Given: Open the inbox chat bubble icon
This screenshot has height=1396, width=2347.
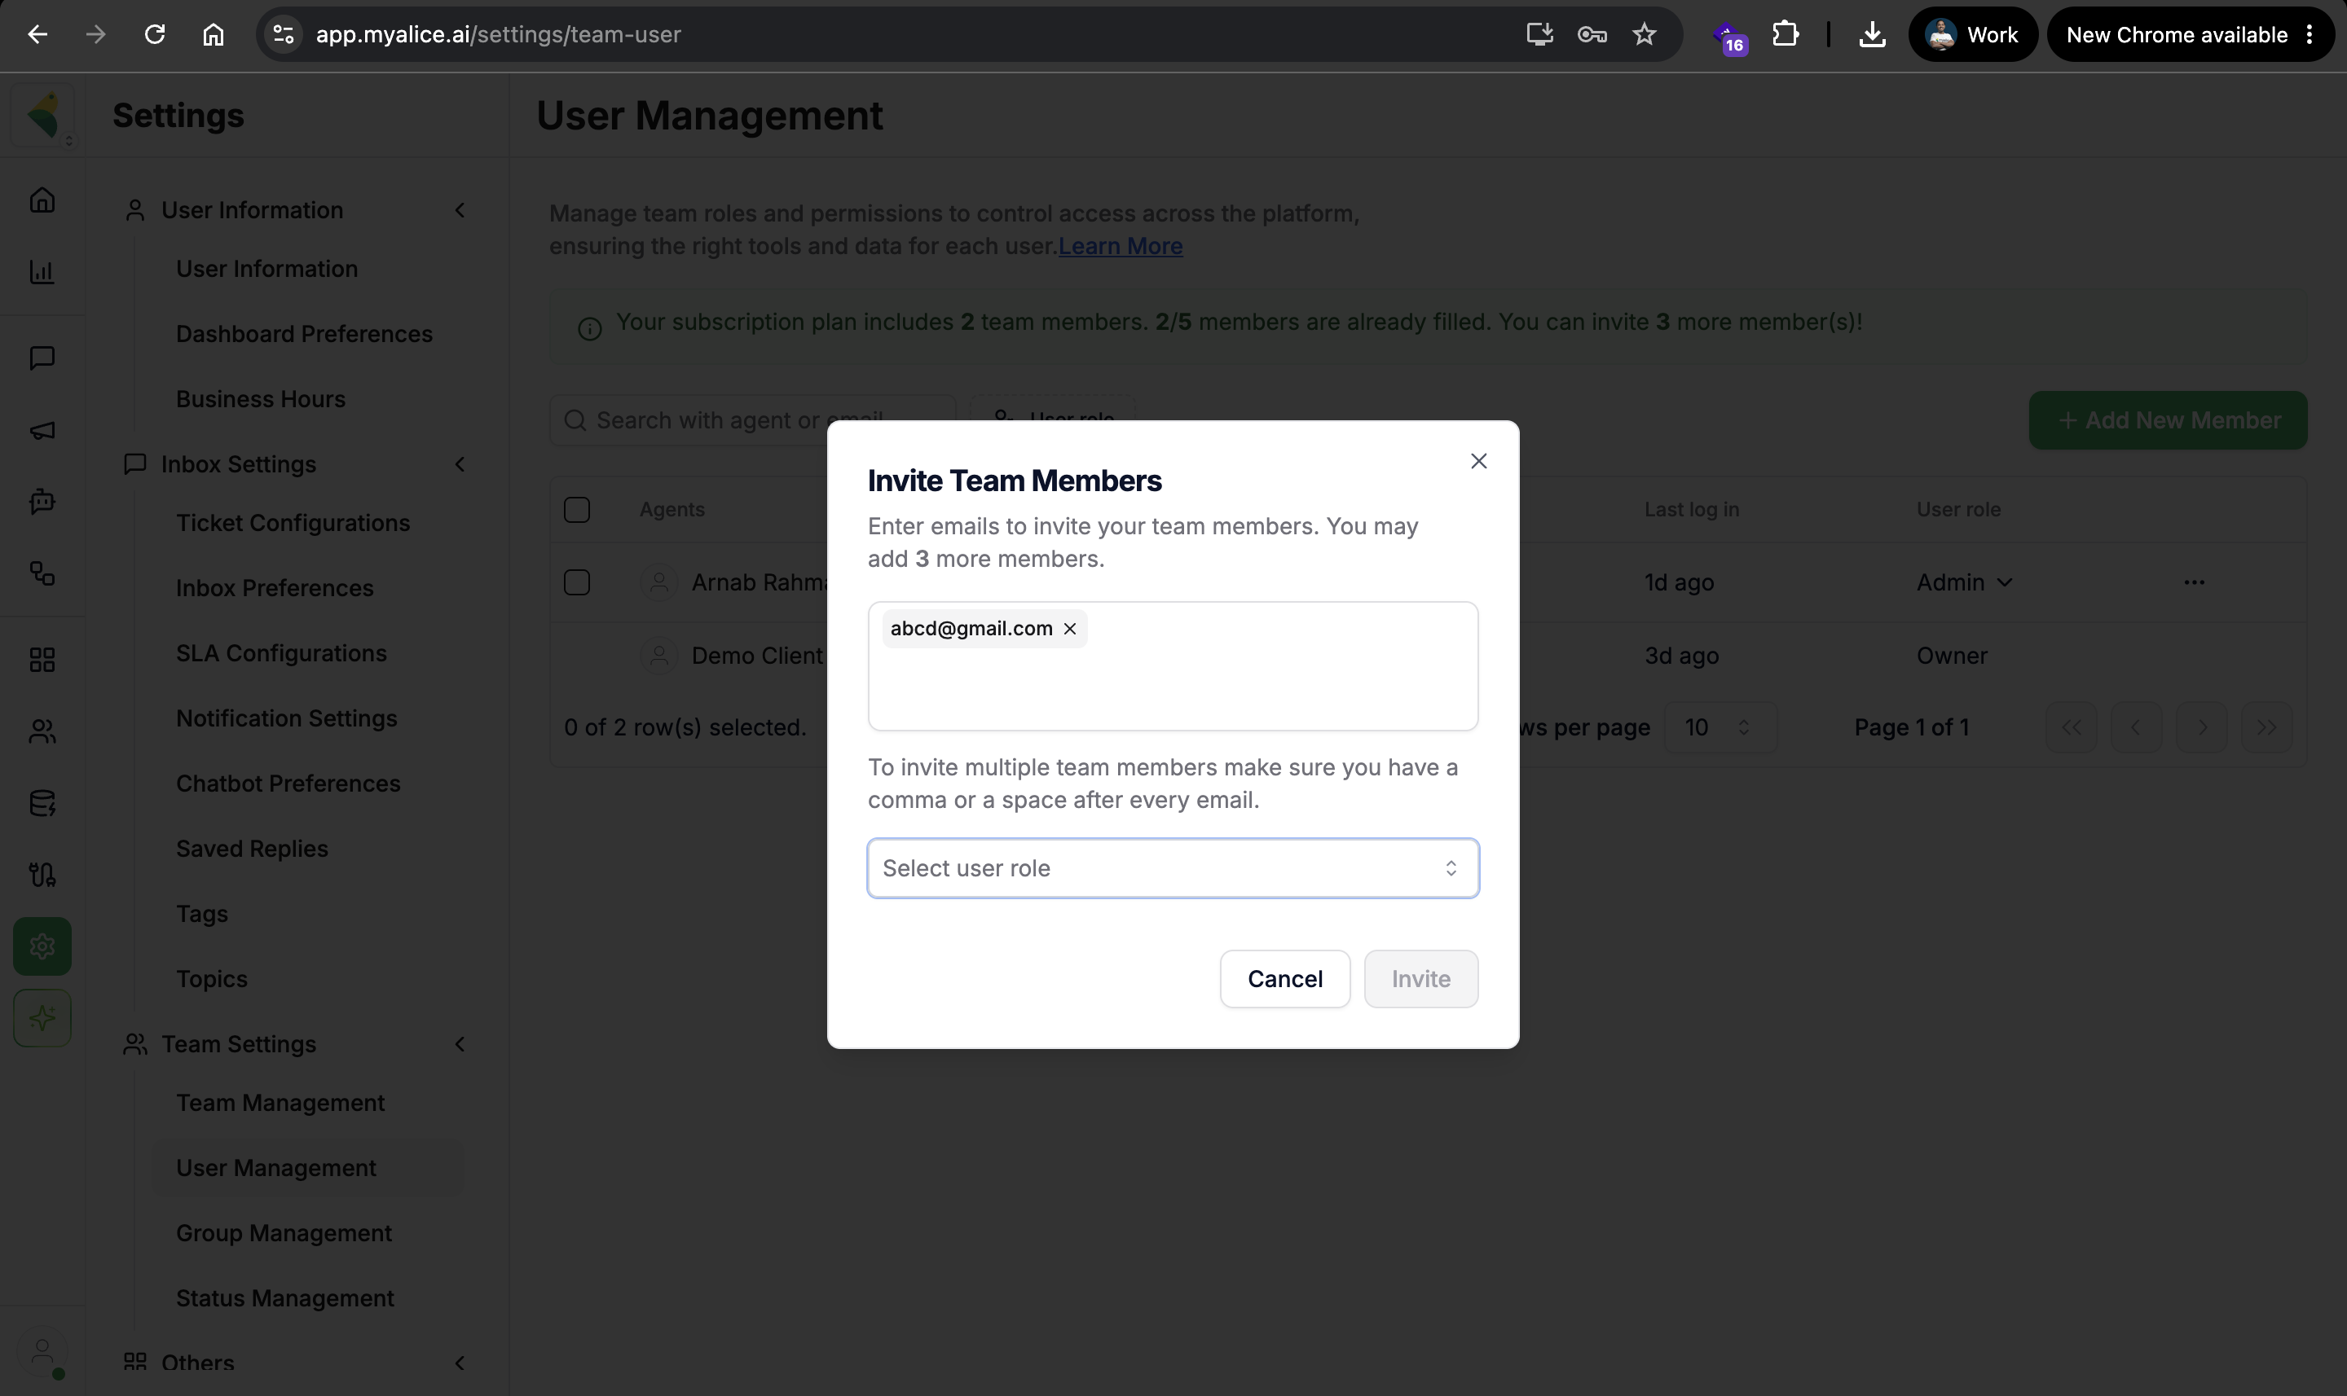Looking at the screenshot, I should 42,358.
